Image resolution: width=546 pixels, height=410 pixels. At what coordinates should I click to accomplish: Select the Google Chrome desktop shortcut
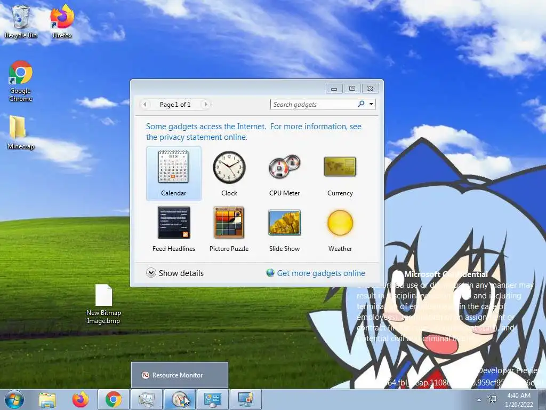(21, 81)
